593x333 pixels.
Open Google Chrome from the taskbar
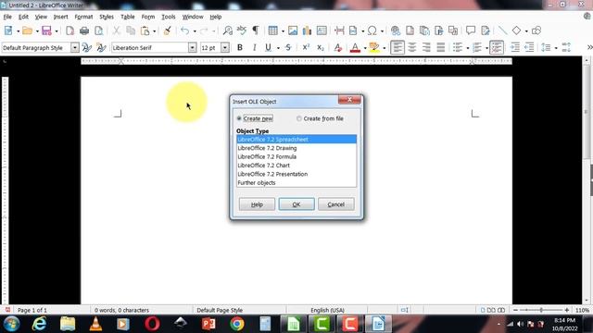coord(237,324)
